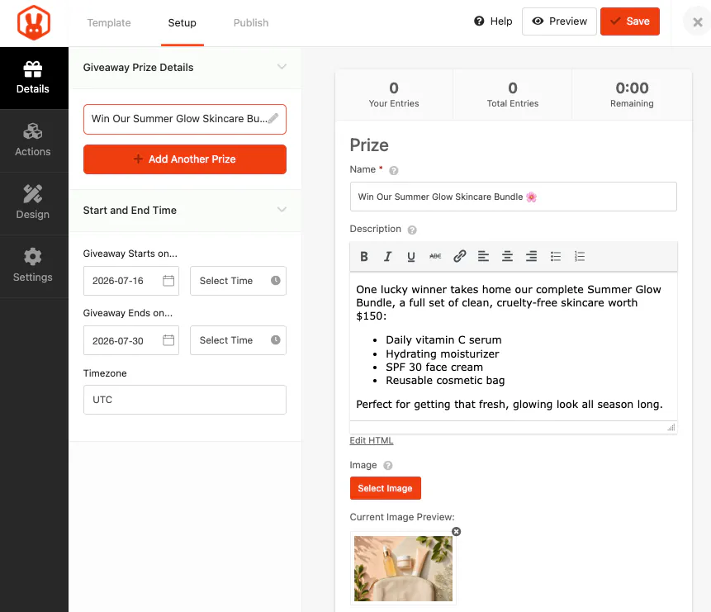Screen dimensions: 711x612
Task: Open the giveaway end Select Time picker
Action: 238,340
